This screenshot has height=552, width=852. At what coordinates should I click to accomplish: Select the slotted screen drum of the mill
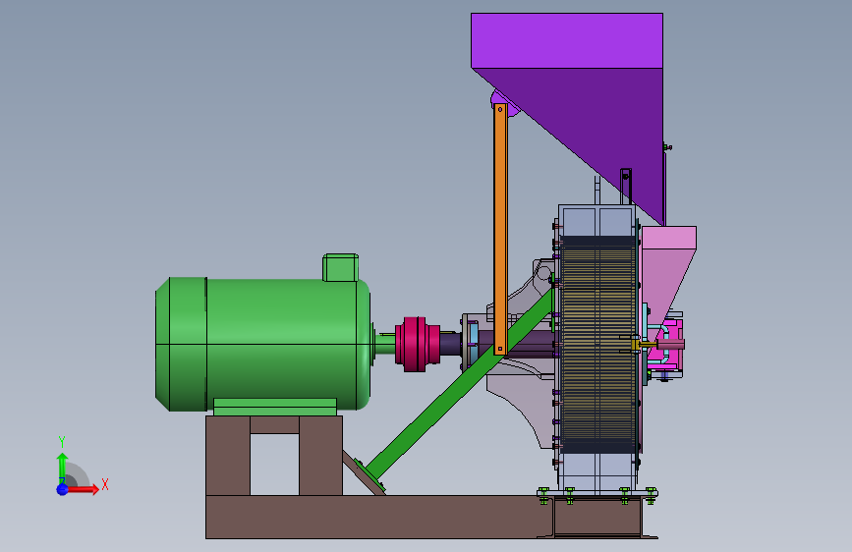tap(597, 345)
